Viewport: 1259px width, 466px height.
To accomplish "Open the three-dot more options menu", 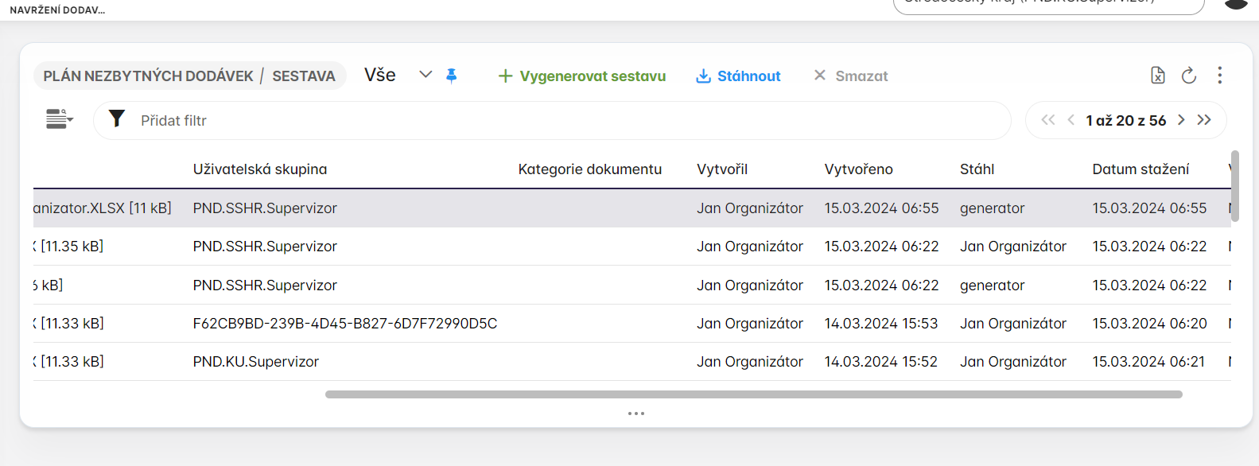I will coord(1219,76).
